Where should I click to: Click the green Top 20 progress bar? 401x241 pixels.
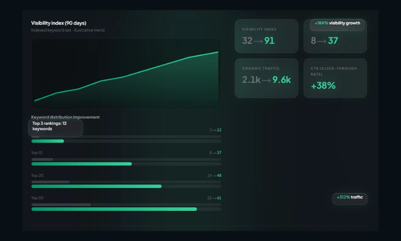[96, 186]
